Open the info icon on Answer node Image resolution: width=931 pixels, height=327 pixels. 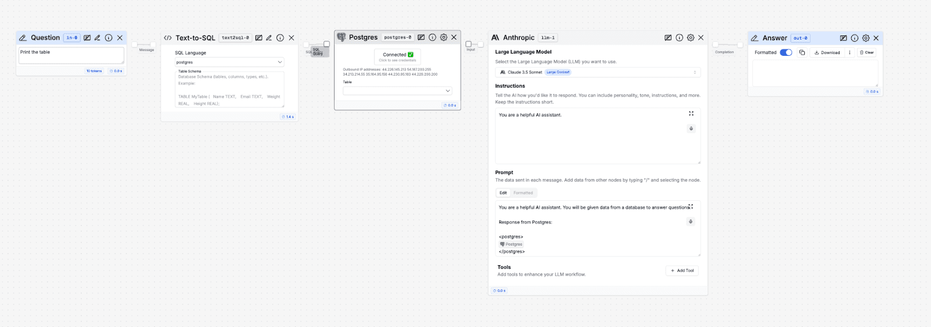(854, 38)
